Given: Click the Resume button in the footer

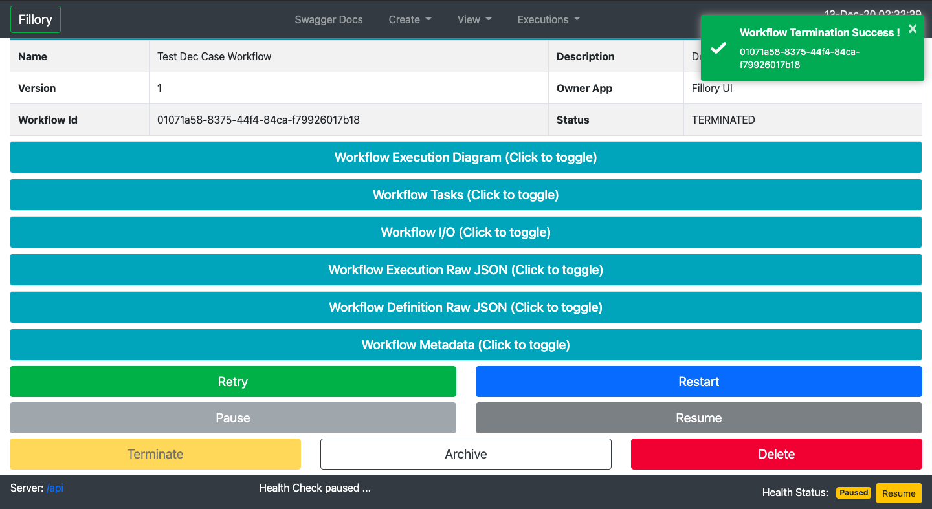Looking at the screenshot, I should [899, 492].
